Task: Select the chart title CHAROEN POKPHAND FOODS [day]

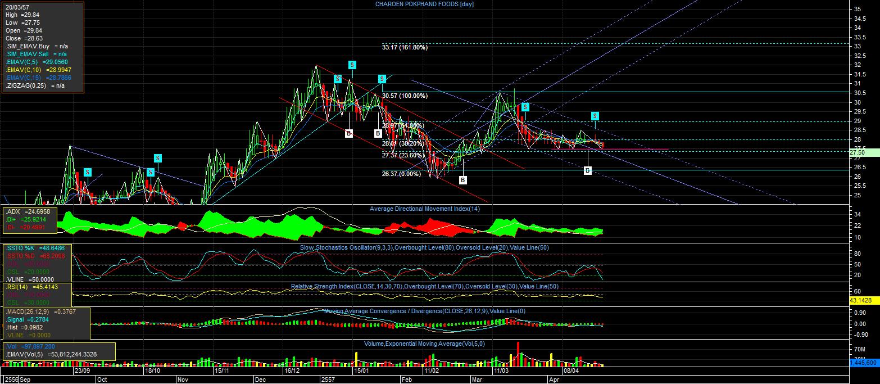Action: pos(425,4)
